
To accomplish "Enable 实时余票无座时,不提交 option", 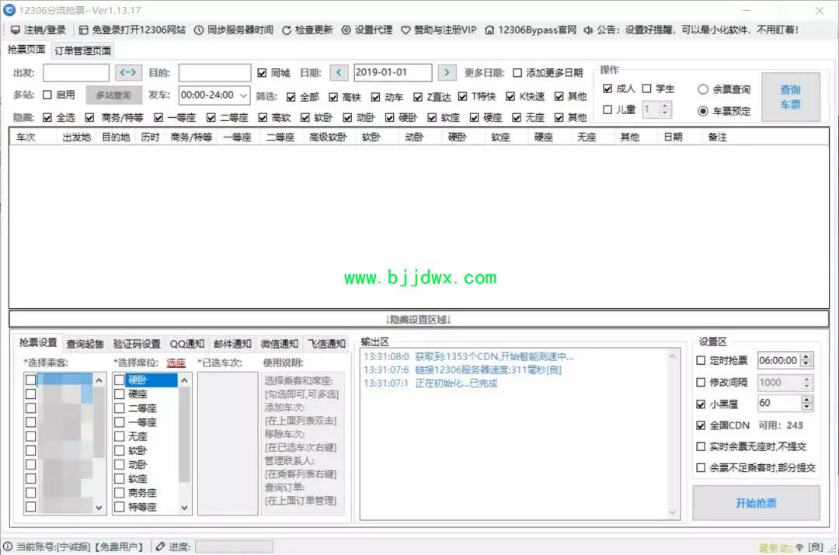I will click(x=701, y=446).
